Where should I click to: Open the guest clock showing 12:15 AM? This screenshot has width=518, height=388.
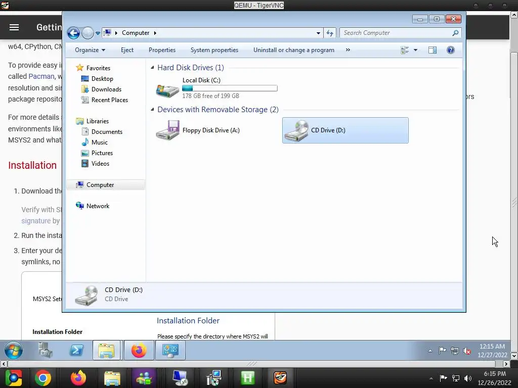click(x=492, y=351)
